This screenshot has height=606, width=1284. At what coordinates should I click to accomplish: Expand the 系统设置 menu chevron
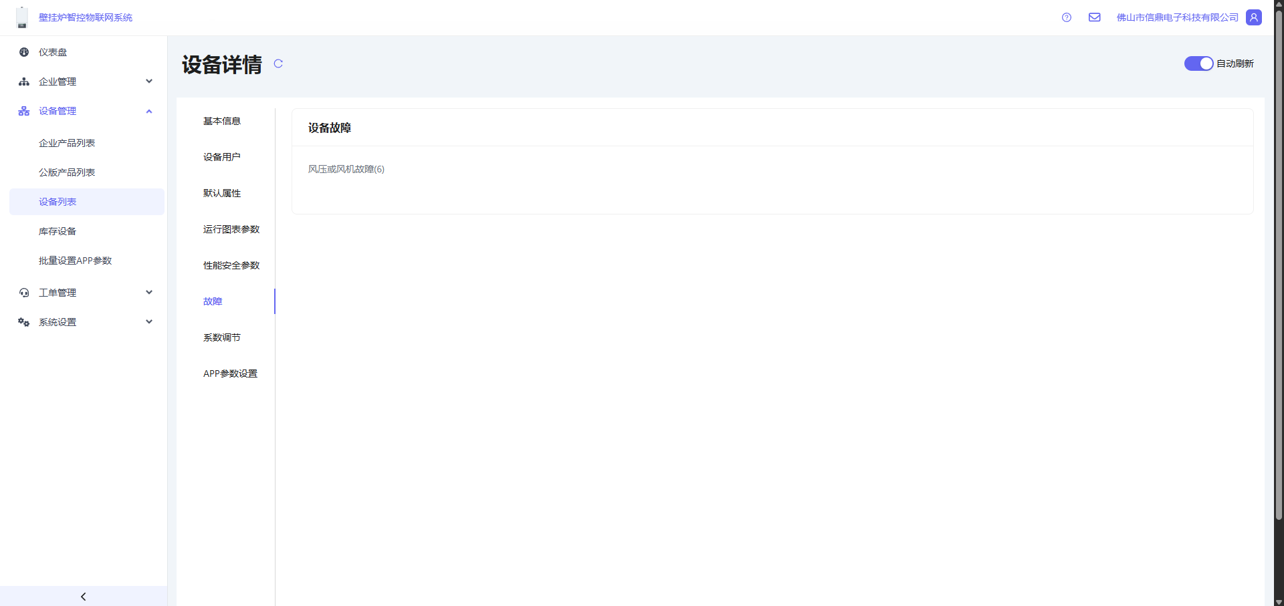tap(149, 322)
